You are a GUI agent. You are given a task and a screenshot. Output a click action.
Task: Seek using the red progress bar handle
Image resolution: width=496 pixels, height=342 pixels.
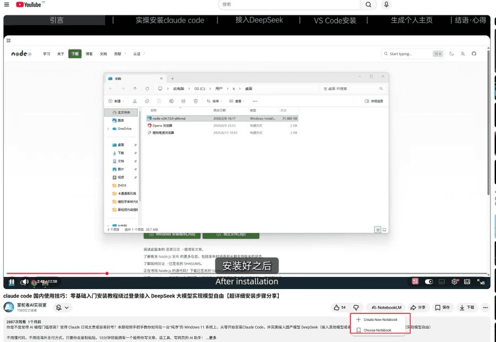coord(107,273)
